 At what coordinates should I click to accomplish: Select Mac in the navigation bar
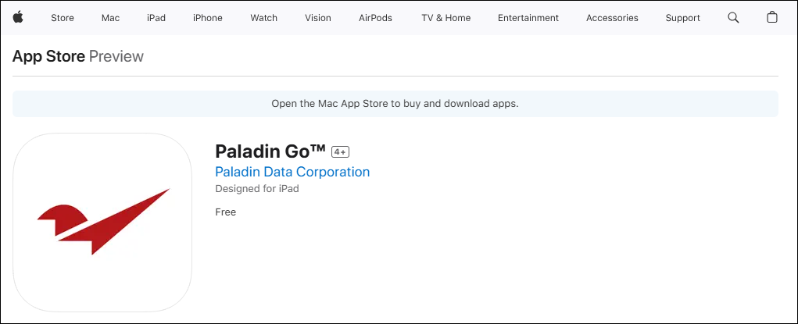click(x=110, y=18)
